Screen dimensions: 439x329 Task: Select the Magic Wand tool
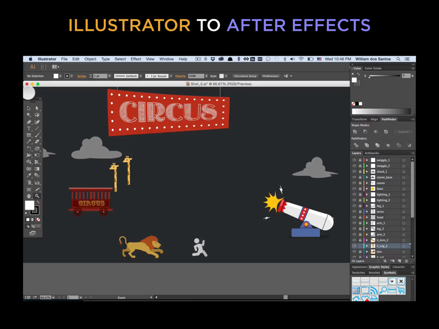coord(29,115)
